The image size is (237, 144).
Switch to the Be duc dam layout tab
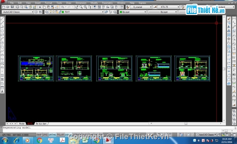coord(41,124)
